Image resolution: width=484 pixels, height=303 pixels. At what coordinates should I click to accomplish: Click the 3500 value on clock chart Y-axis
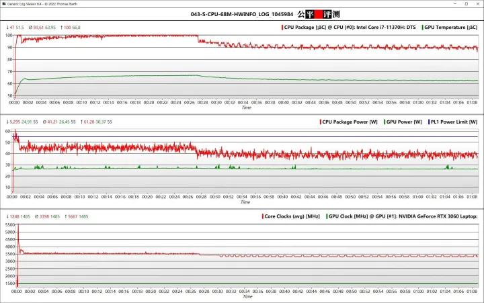[10, 254]
